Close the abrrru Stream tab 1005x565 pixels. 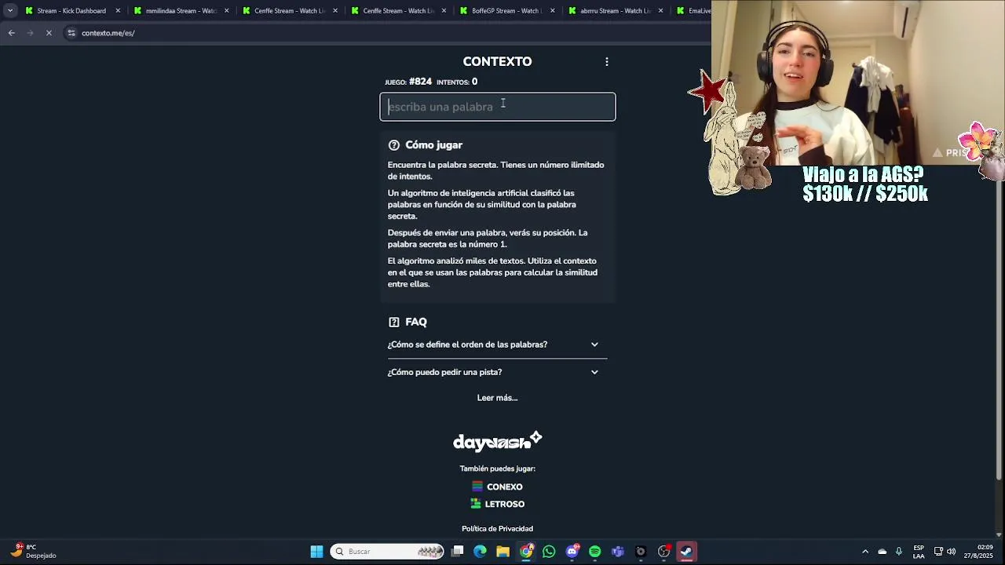coord(661,11)
